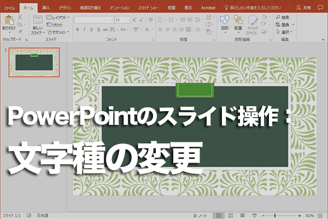Click the 実行したい作業 search box
Screen dimensions: 328x219
(253, 8)
